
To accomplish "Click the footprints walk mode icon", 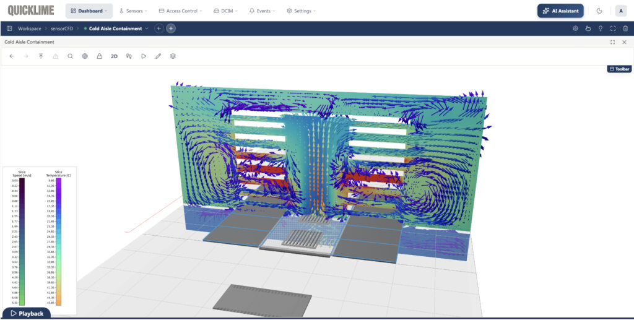I will [x=129, y=56].
